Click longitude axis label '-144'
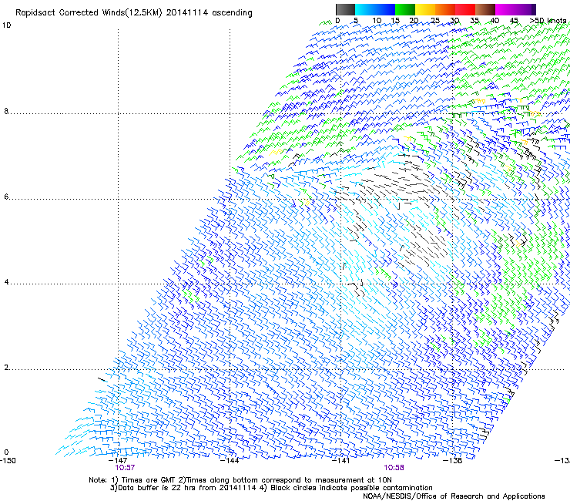Viewport: 570px width, 501px height. pos(230,461)
